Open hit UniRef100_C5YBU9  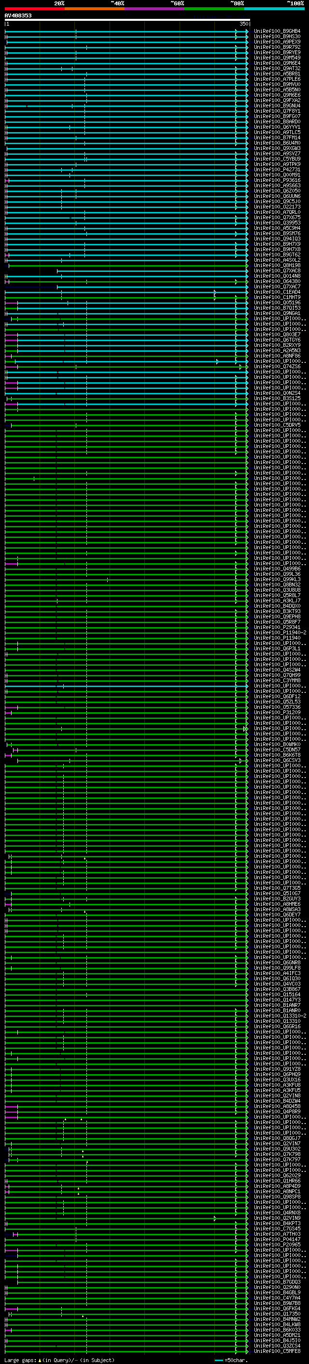(x=277, y=159)
